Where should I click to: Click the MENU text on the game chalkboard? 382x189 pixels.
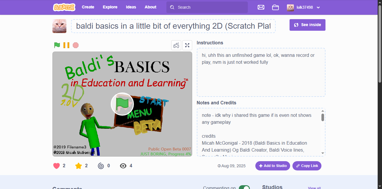tap(140, 113)
